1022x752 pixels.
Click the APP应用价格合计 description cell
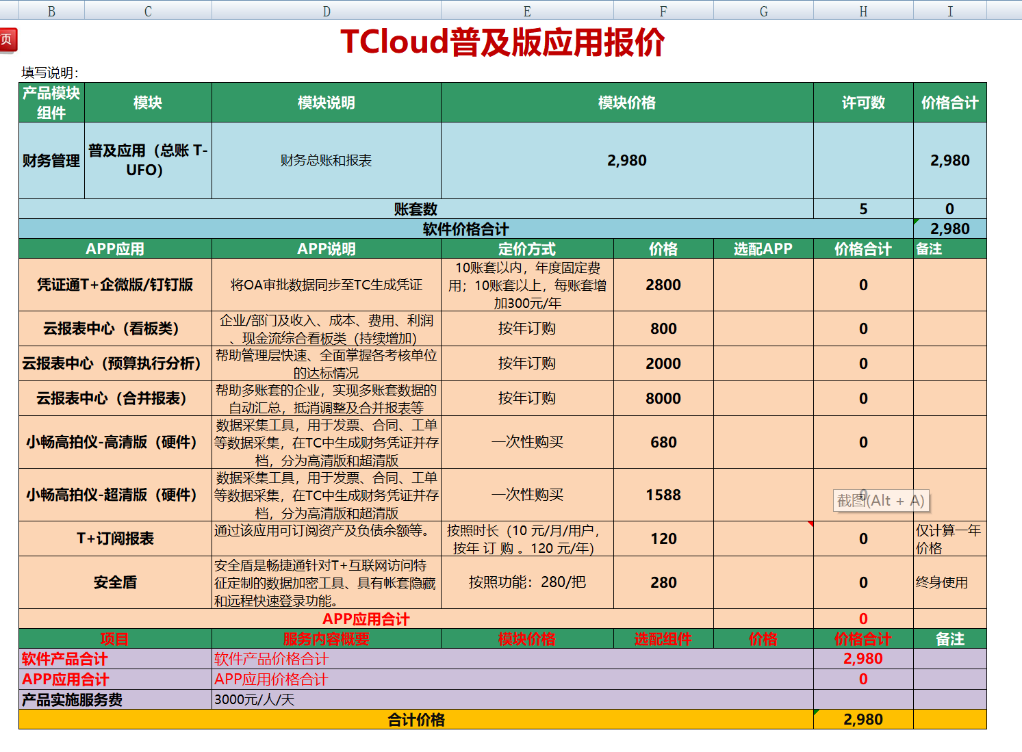pos(513,679)
